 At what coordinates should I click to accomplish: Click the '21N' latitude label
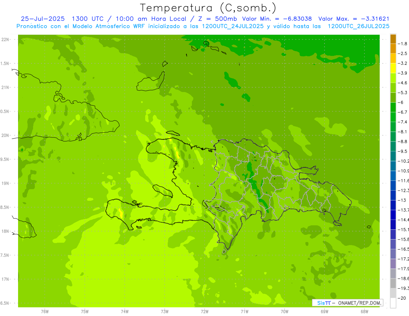tap(5, 88)
